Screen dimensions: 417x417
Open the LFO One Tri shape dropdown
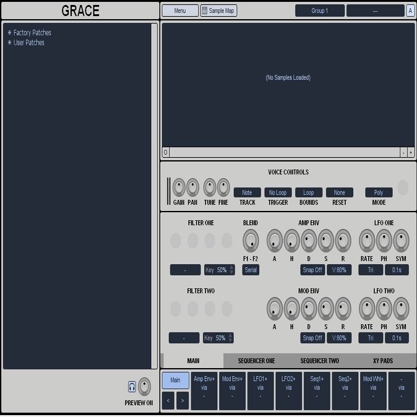coord(371,270)
